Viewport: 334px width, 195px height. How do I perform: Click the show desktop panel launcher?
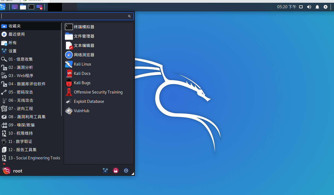(15, 7)
